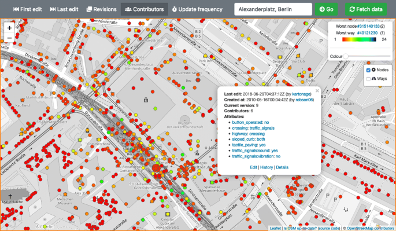Screen dimensions: 396x231
Task: Click the Go button
Action: point(326,9)
